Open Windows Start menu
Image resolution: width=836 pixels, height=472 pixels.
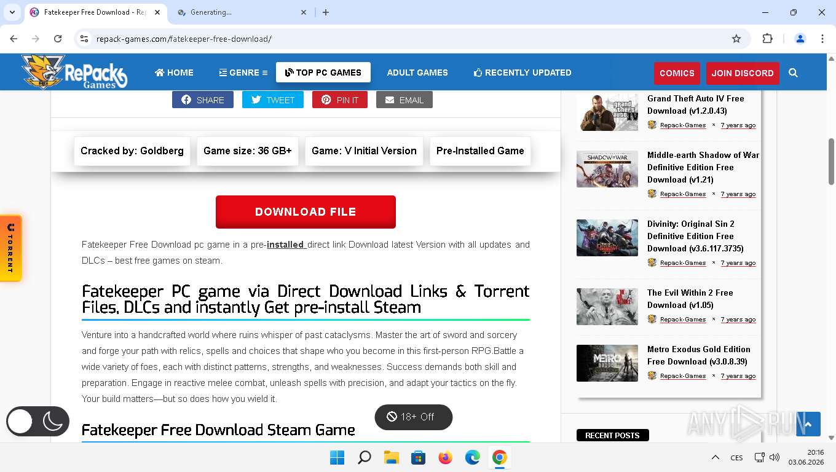pyautogui.click(x=337, y=457)
